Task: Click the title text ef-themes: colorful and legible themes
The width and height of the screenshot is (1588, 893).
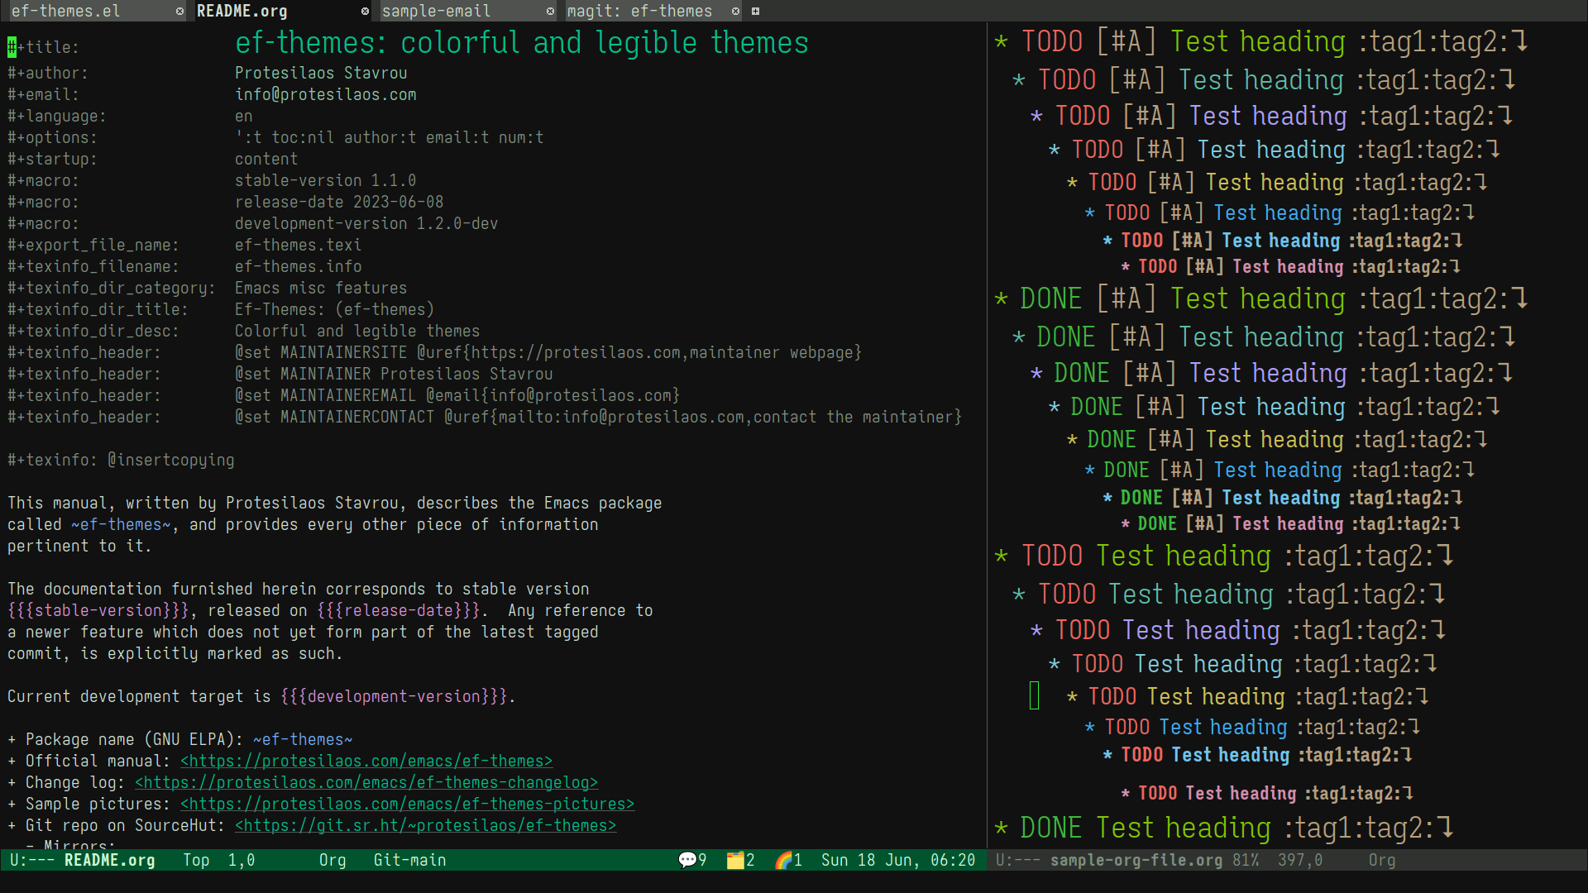Action: coord(522,43)
